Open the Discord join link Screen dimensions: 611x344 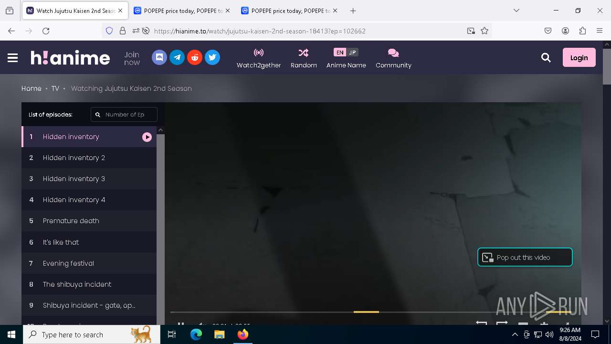[159, 57]
